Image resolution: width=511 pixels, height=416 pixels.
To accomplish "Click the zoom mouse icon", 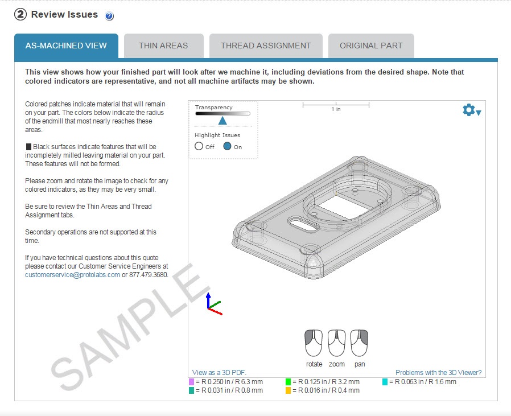I will point(337,343).
